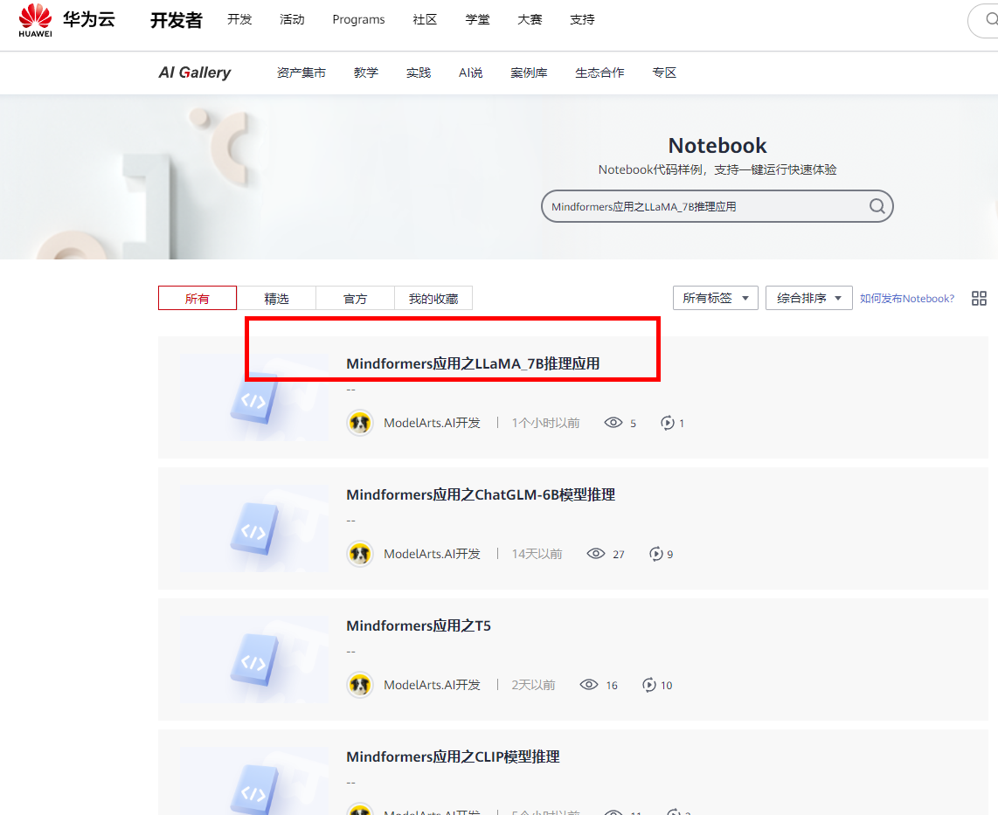Click the 华为云 brand text
Image resolution: width=998 pixels, height=815 pixels.
89,19
